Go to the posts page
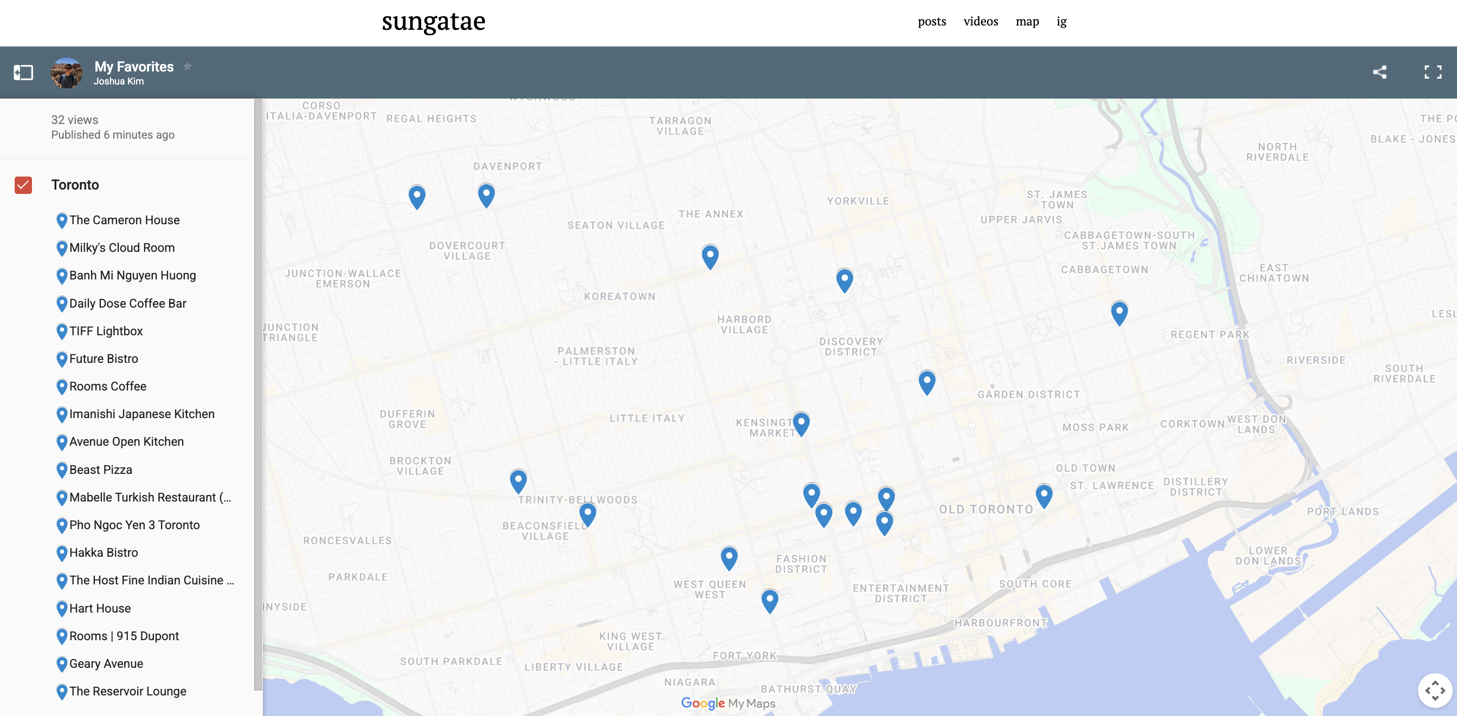This screenshot has height=716, width=1457. point(932,22)
